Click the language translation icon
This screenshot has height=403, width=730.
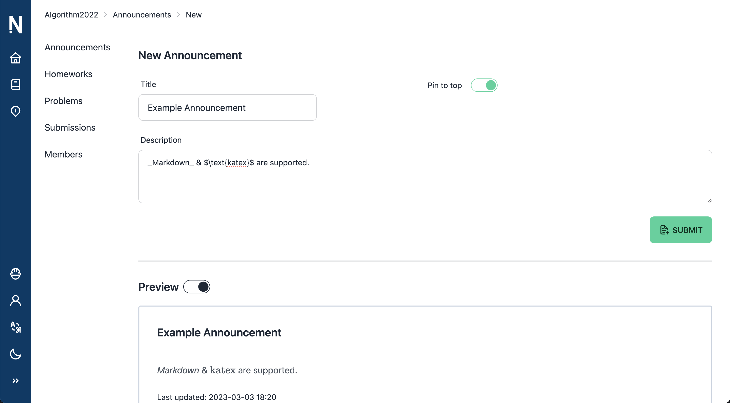15,327
